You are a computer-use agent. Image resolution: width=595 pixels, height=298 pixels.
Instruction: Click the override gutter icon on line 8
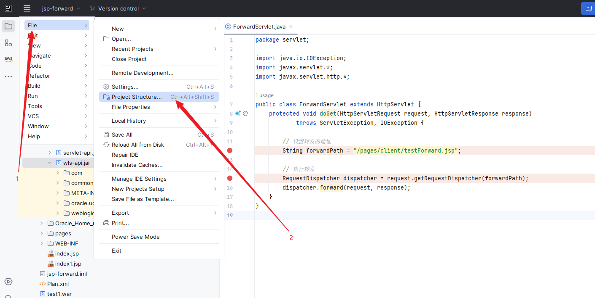[x=238, y=113]
